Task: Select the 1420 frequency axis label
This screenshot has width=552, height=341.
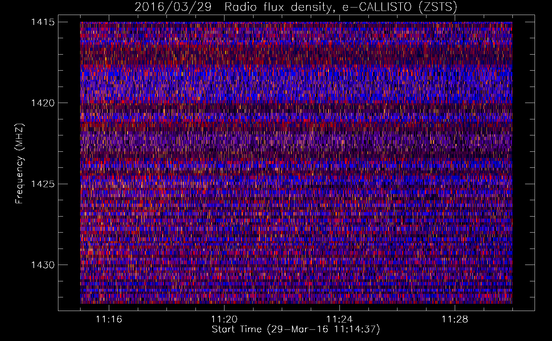Action: (x=43, y=103)
